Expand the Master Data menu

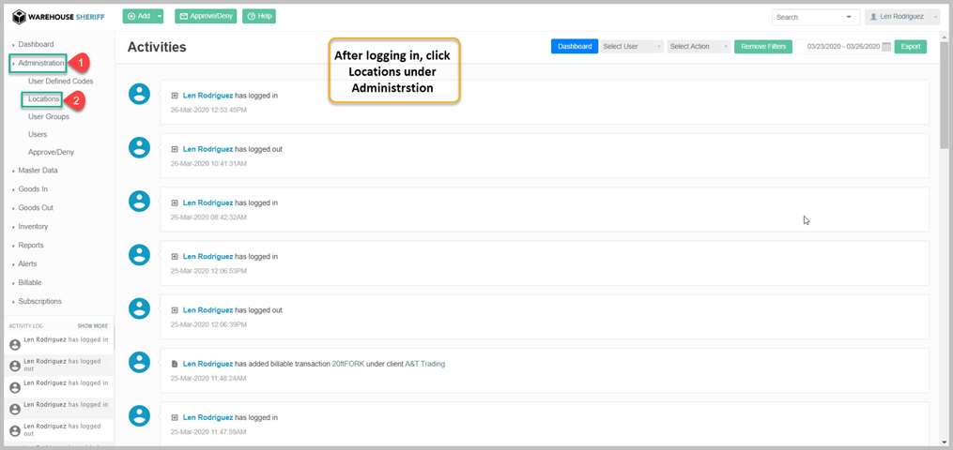tap(38, 171)
